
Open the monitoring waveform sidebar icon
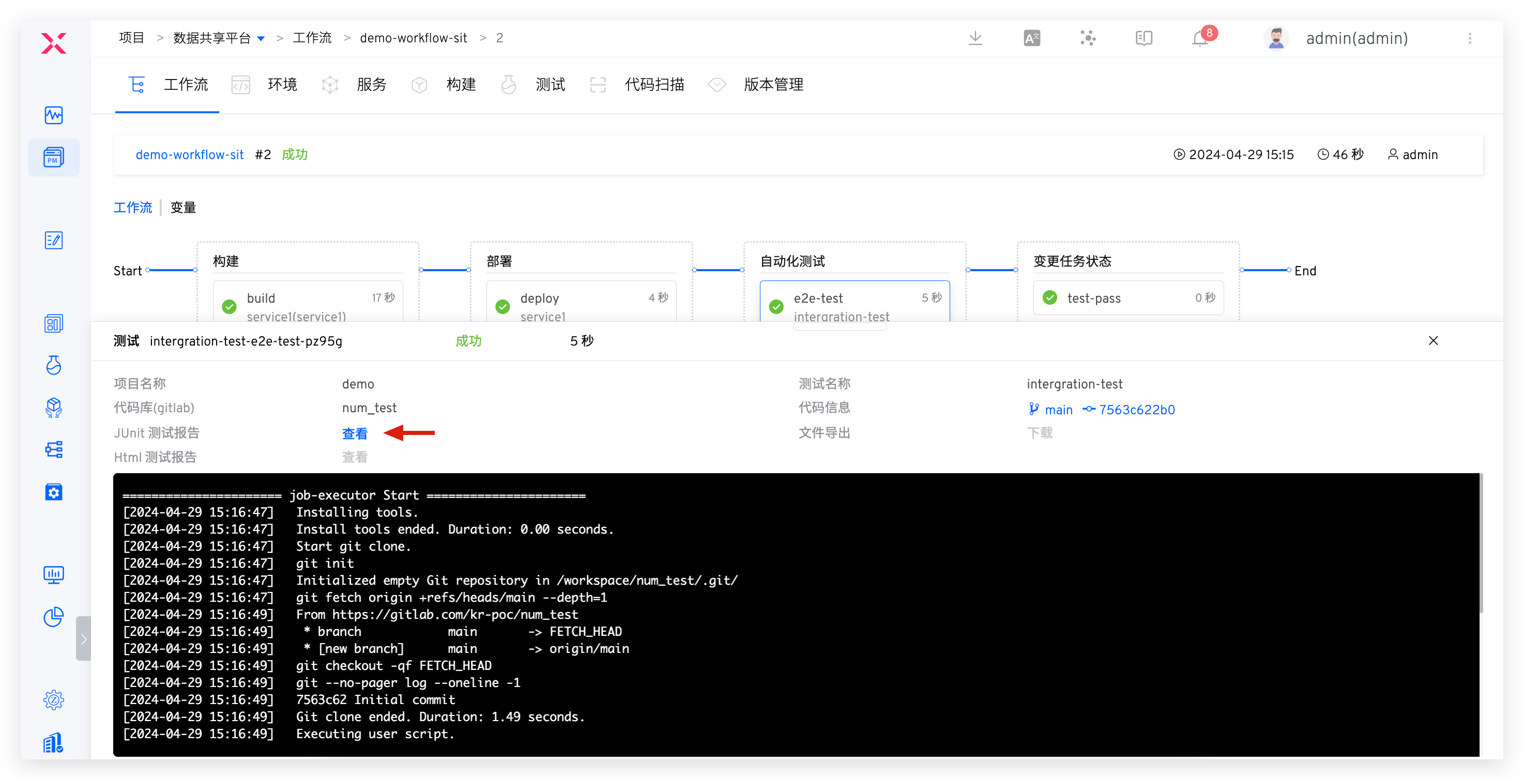(53, 115)
